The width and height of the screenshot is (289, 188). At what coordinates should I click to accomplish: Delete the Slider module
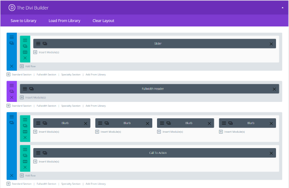tap(271, 44)
